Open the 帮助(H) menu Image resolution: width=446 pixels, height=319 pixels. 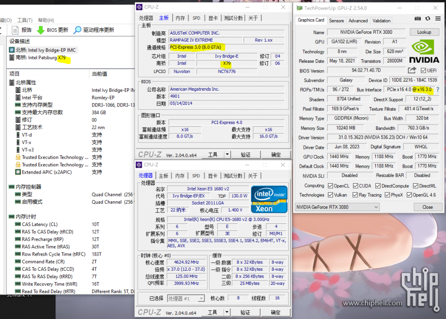[x=46, y=20]
